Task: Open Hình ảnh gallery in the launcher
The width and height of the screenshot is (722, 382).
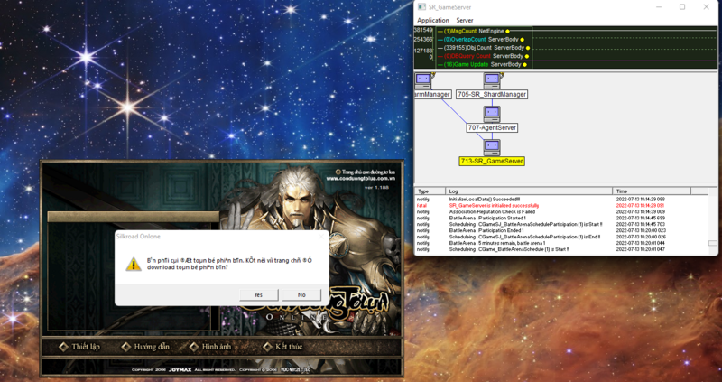Action: (x=217, y=347)
